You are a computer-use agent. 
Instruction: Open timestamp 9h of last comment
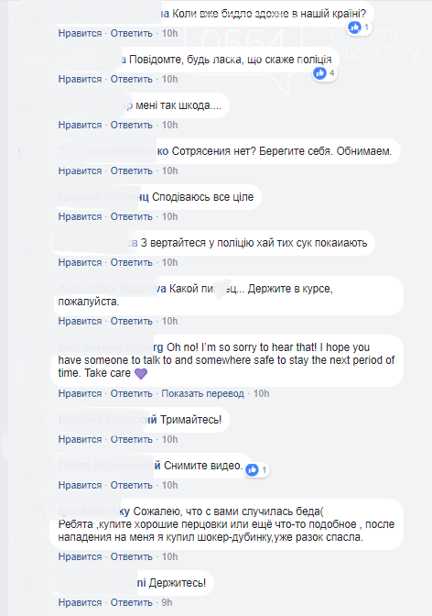(x=167, y=602)
